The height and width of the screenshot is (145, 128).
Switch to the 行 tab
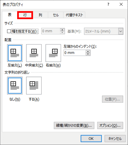coord(25,15)
